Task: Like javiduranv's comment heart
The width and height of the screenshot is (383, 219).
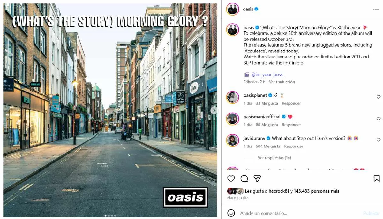Action: [x=379, y=140]
